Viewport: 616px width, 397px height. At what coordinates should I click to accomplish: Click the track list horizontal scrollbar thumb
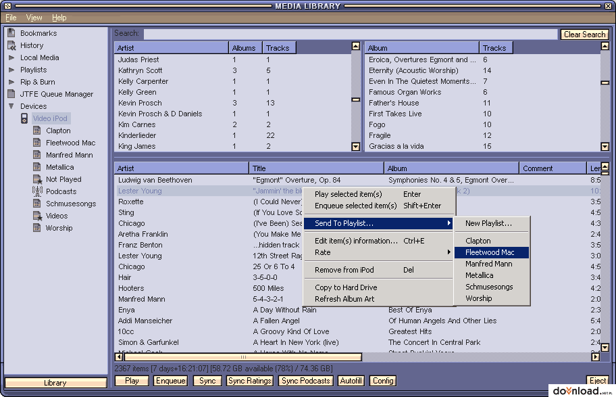[x=243, y=357]
